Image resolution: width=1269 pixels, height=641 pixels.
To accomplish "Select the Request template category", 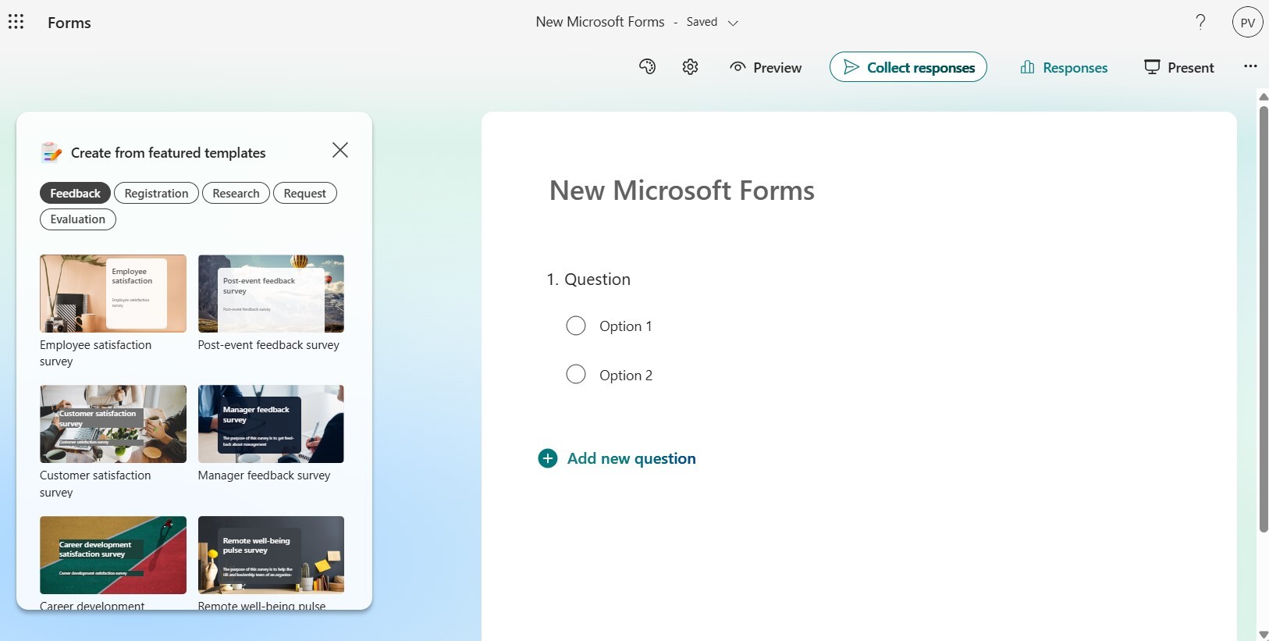I will tap(304, 193).
